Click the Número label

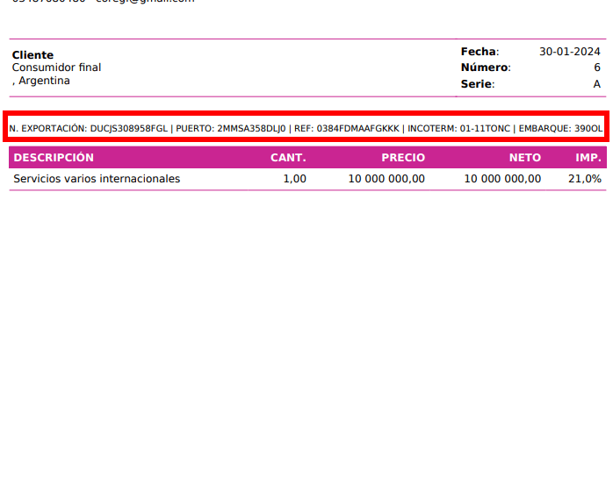pyautogui.click(x=485, y=68)
